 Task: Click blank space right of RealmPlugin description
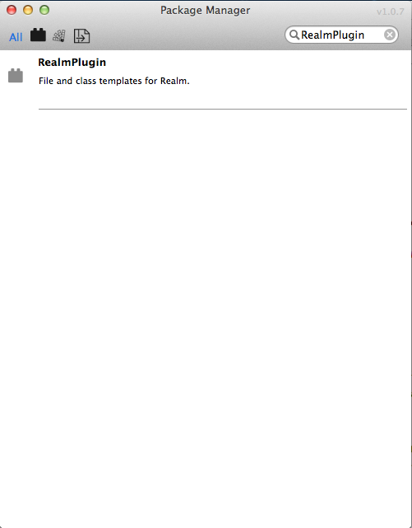point(299,82)
